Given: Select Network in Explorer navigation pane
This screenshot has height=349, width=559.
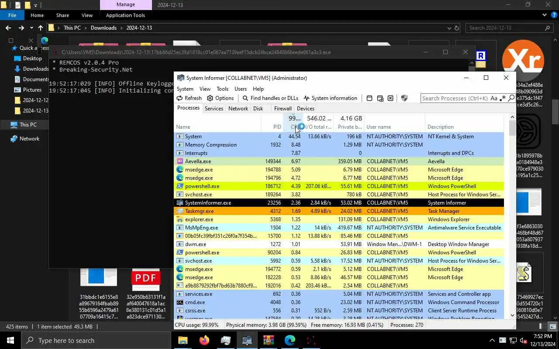Looking at the screenshot, I should point(29,139).
